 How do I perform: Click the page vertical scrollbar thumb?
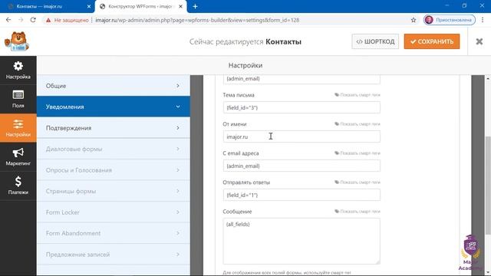pyautogui.click(x=488, y=186)
